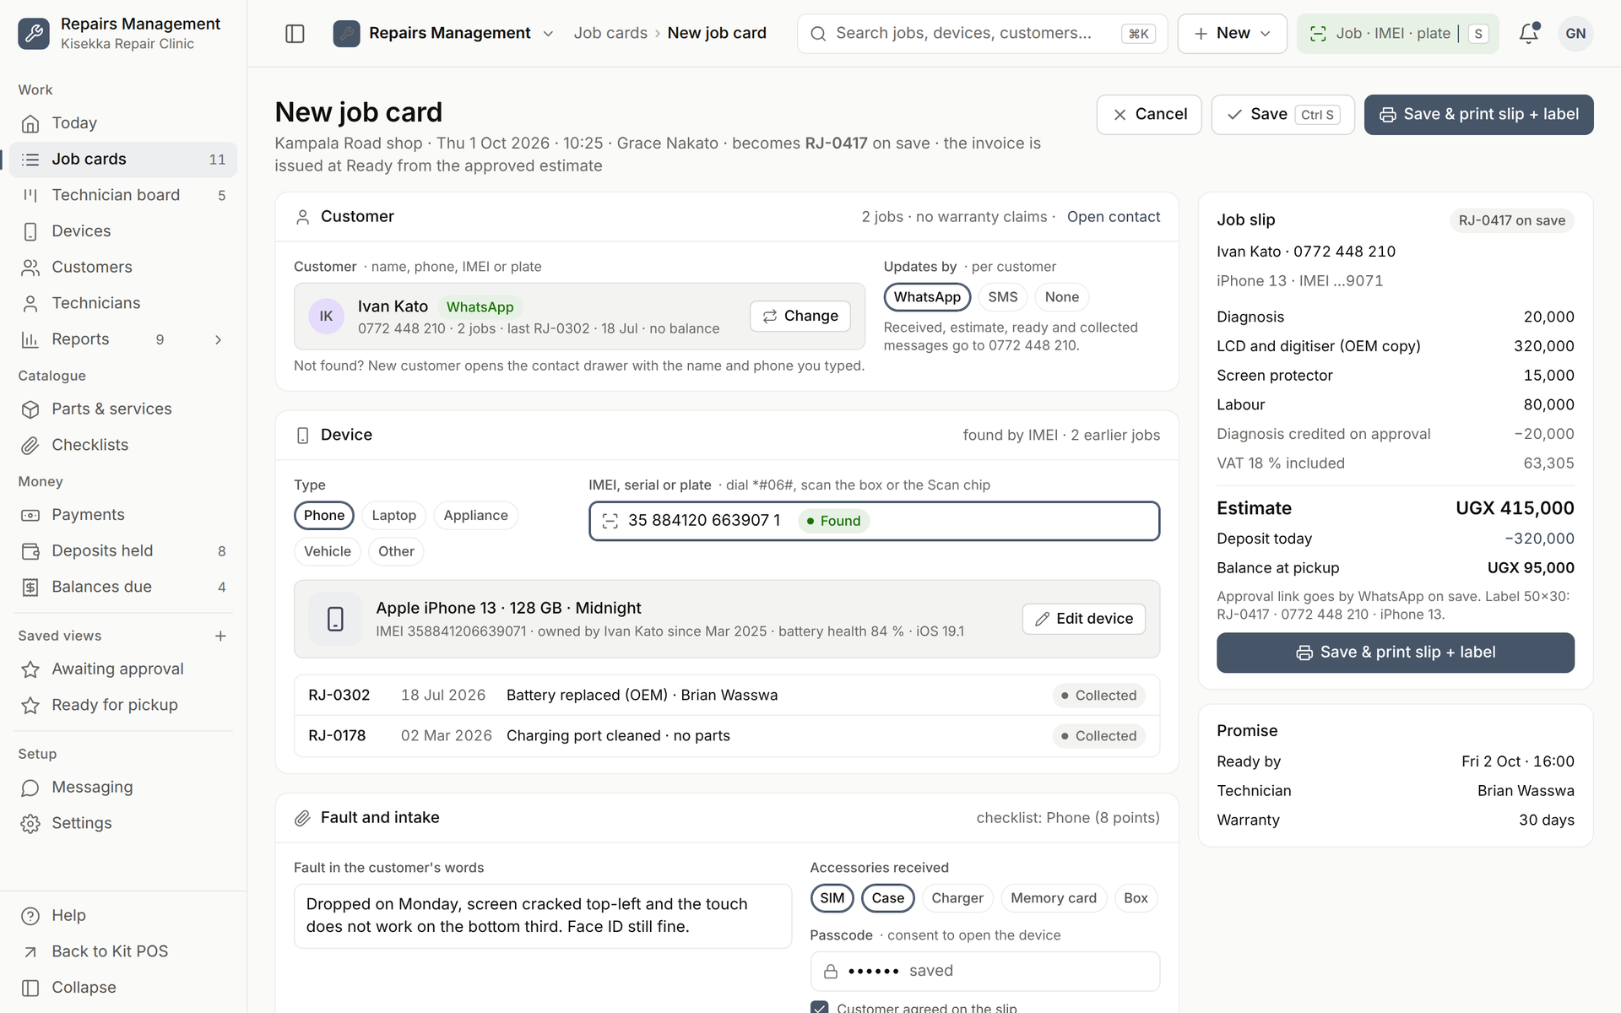
Task: Open contact link in Customer header
Action: click(x=1113, y=217)
